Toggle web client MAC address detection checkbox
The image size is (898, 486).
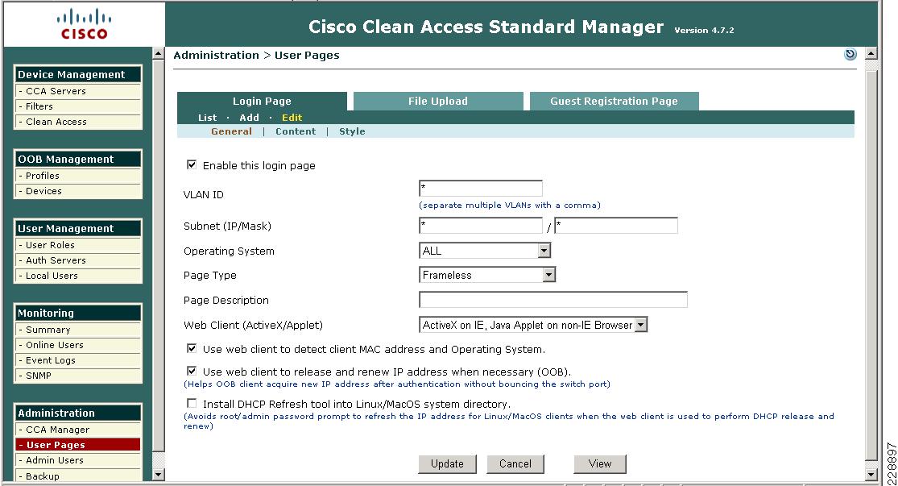[x=192, y=348]
